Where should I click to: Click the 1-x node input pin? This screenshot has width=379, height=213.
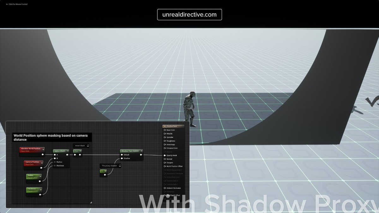(75, 155)
